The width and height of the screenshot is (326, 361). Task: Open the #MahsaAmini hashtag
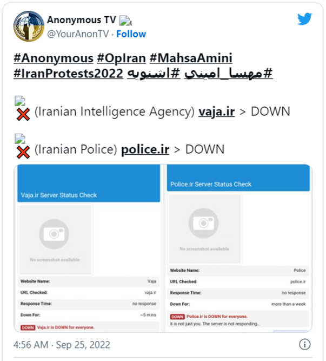click(x=191, y=58)
